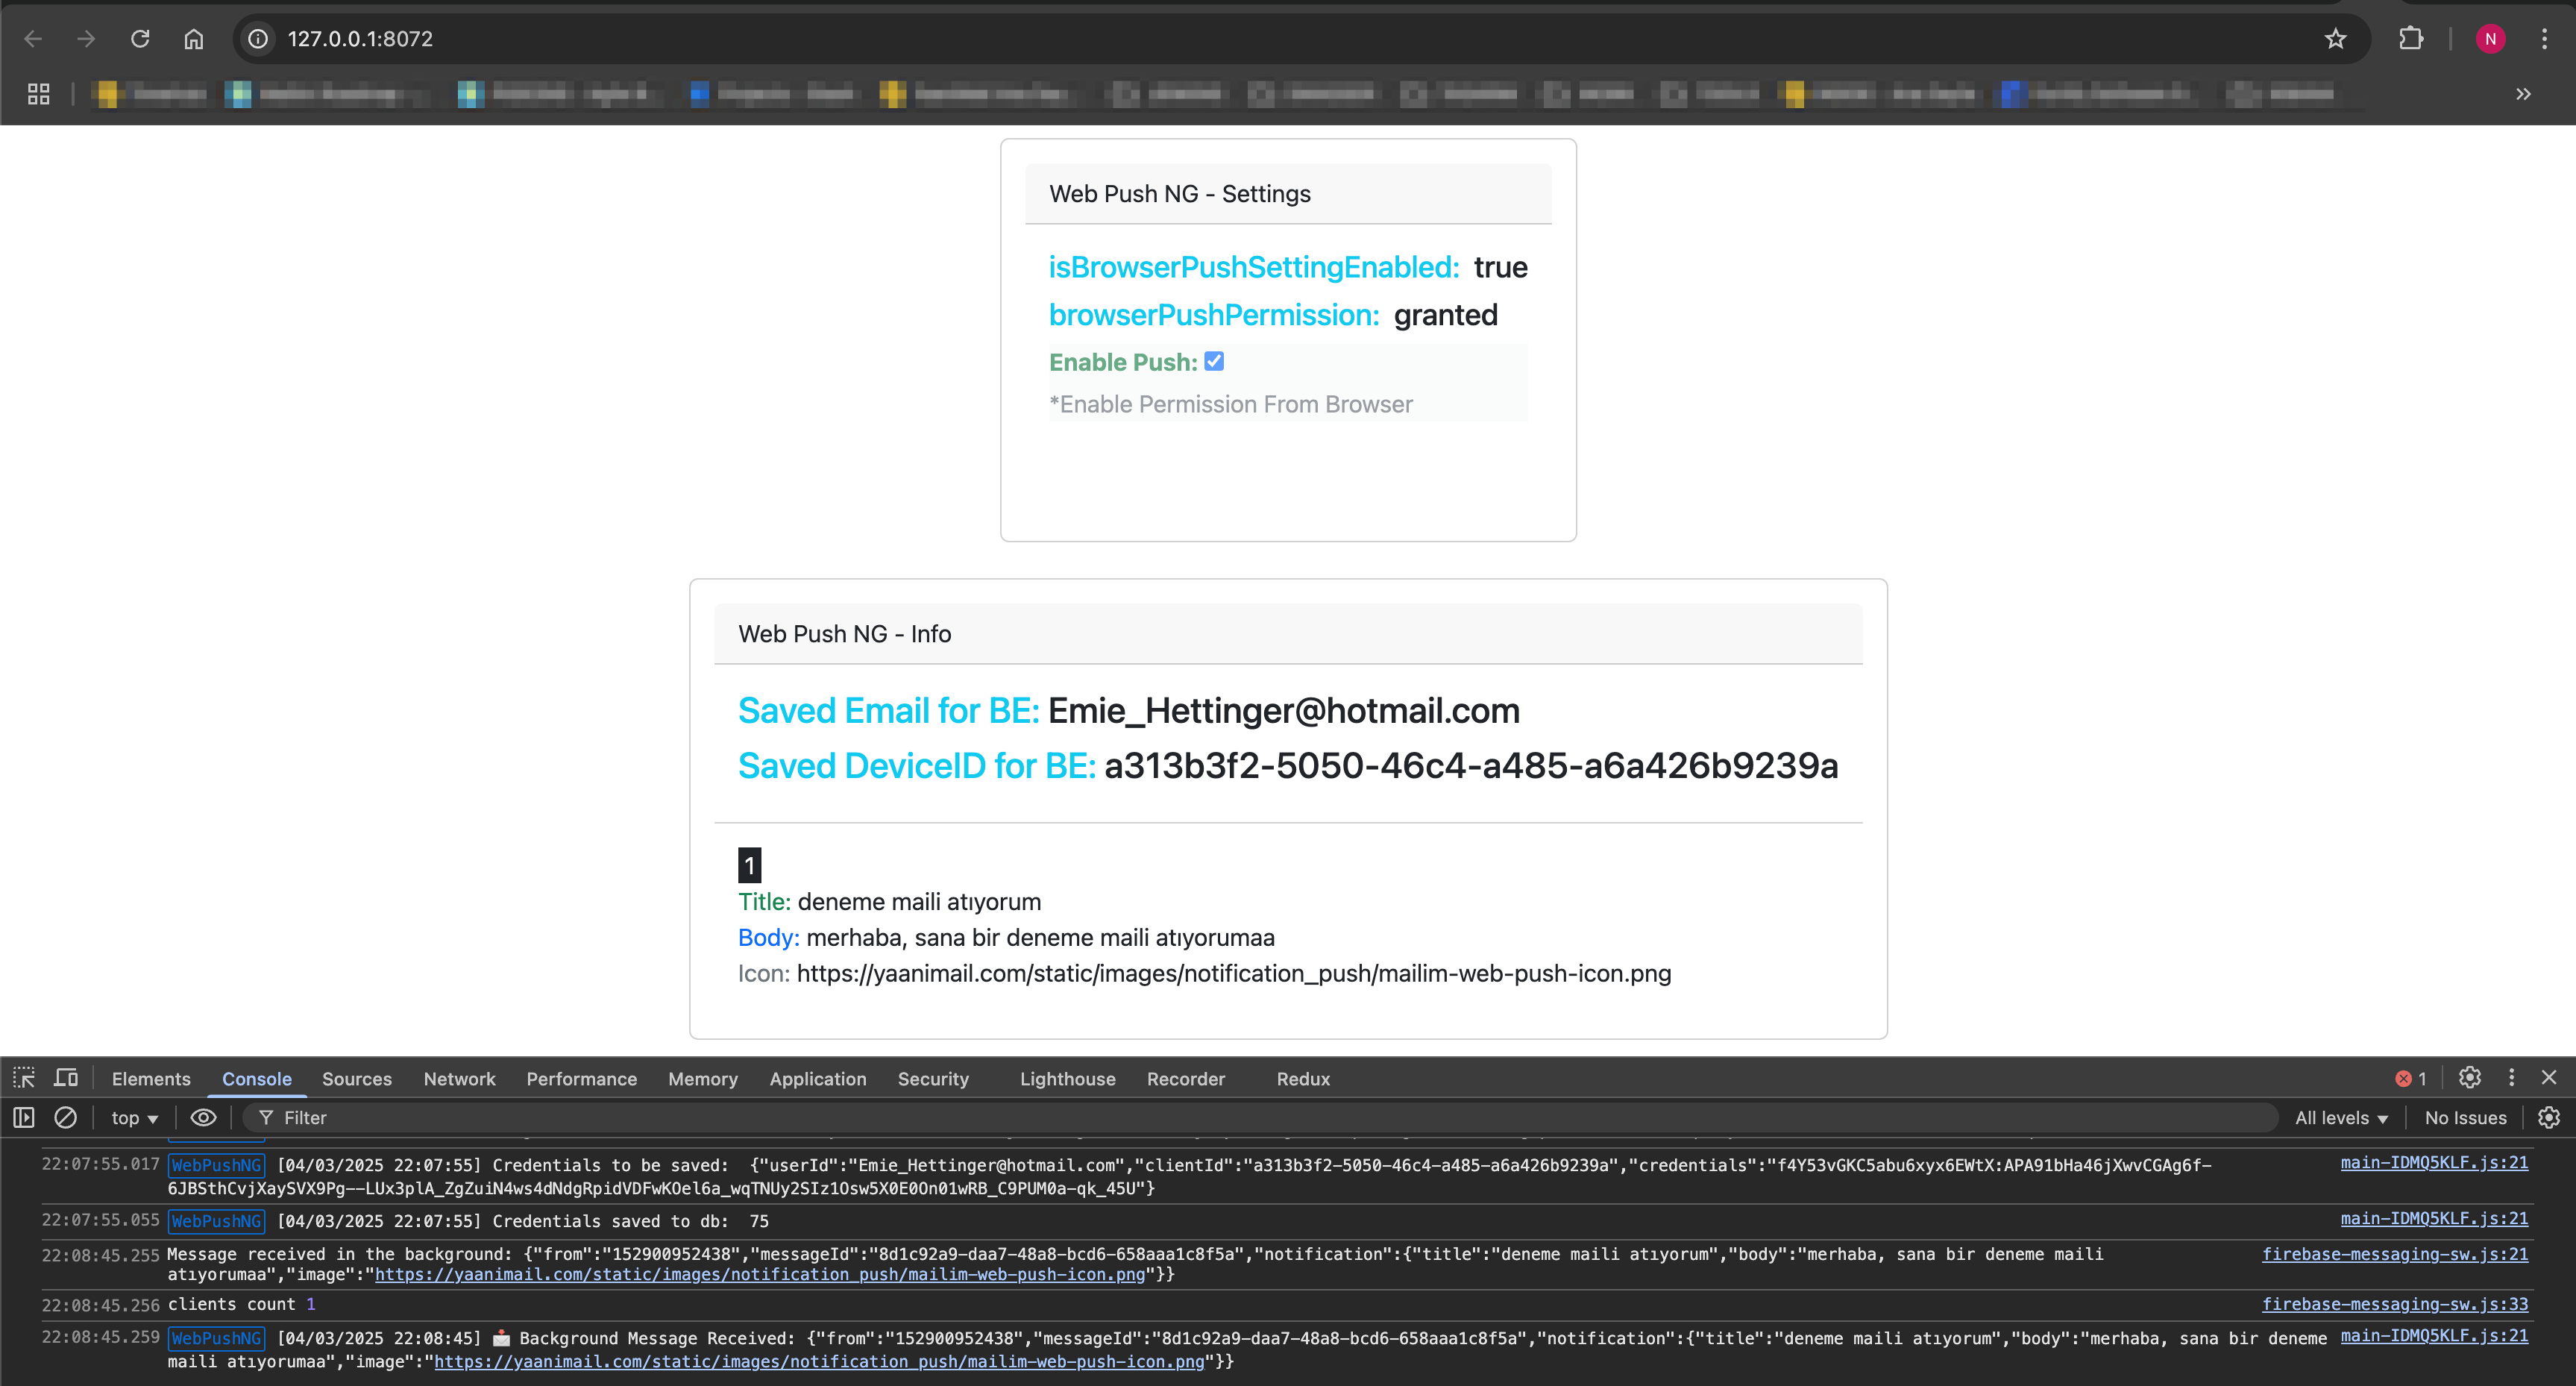The width and height of the screenshot is (2576, 1386).
Task: Click the notification count badge 1
Action: 749,865
